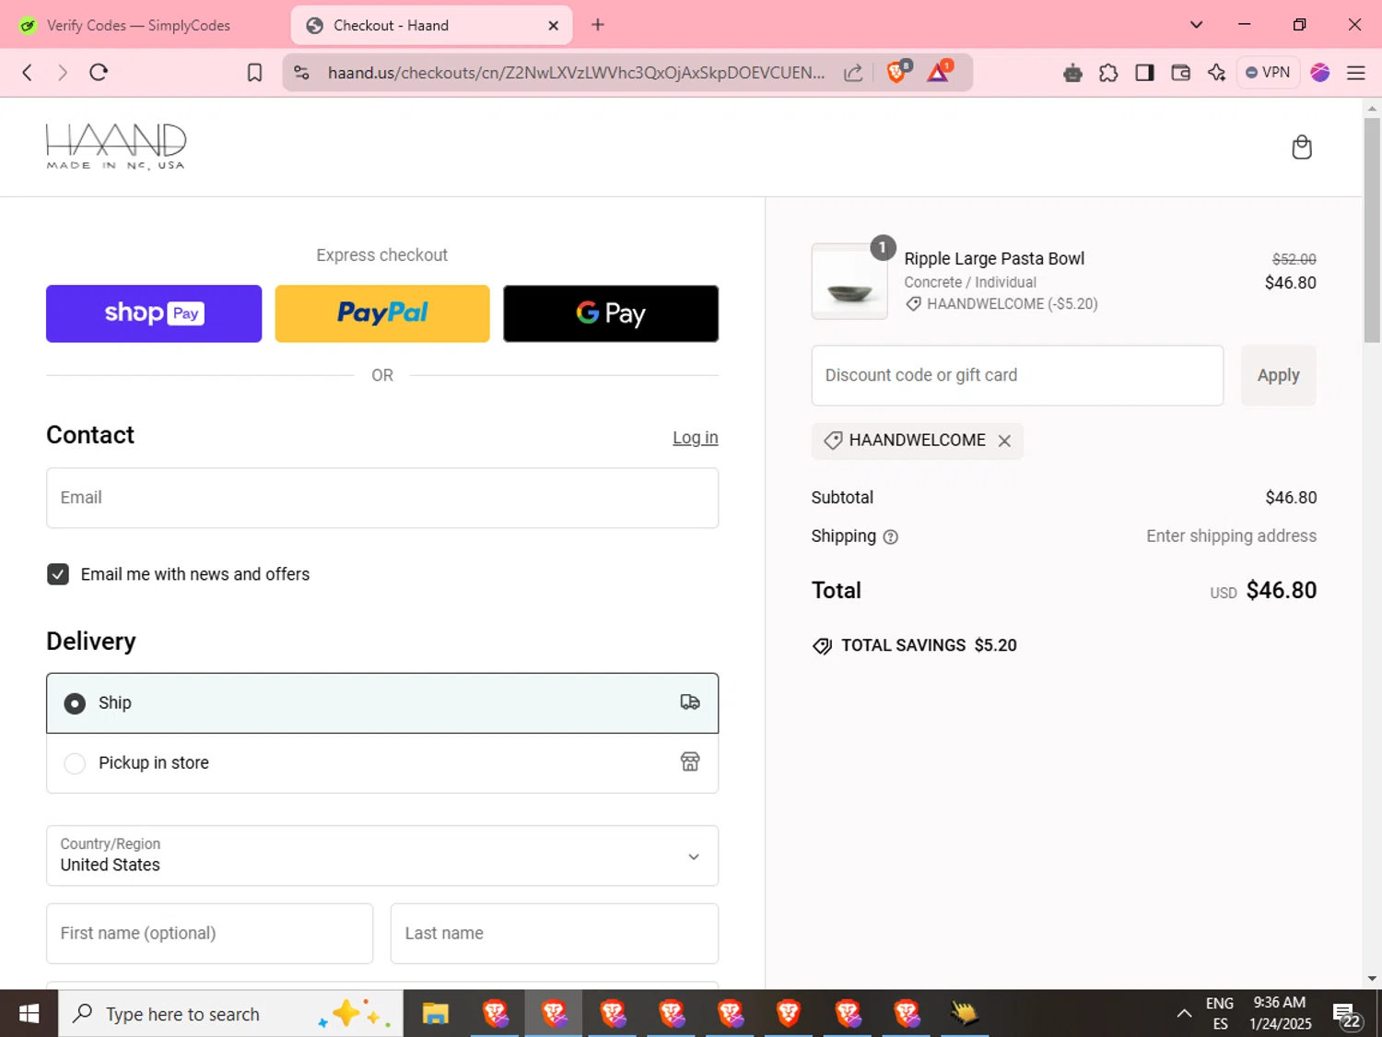Pay with Google Pay button
Screen dimensions: 1382x1037
pos(611,313)
